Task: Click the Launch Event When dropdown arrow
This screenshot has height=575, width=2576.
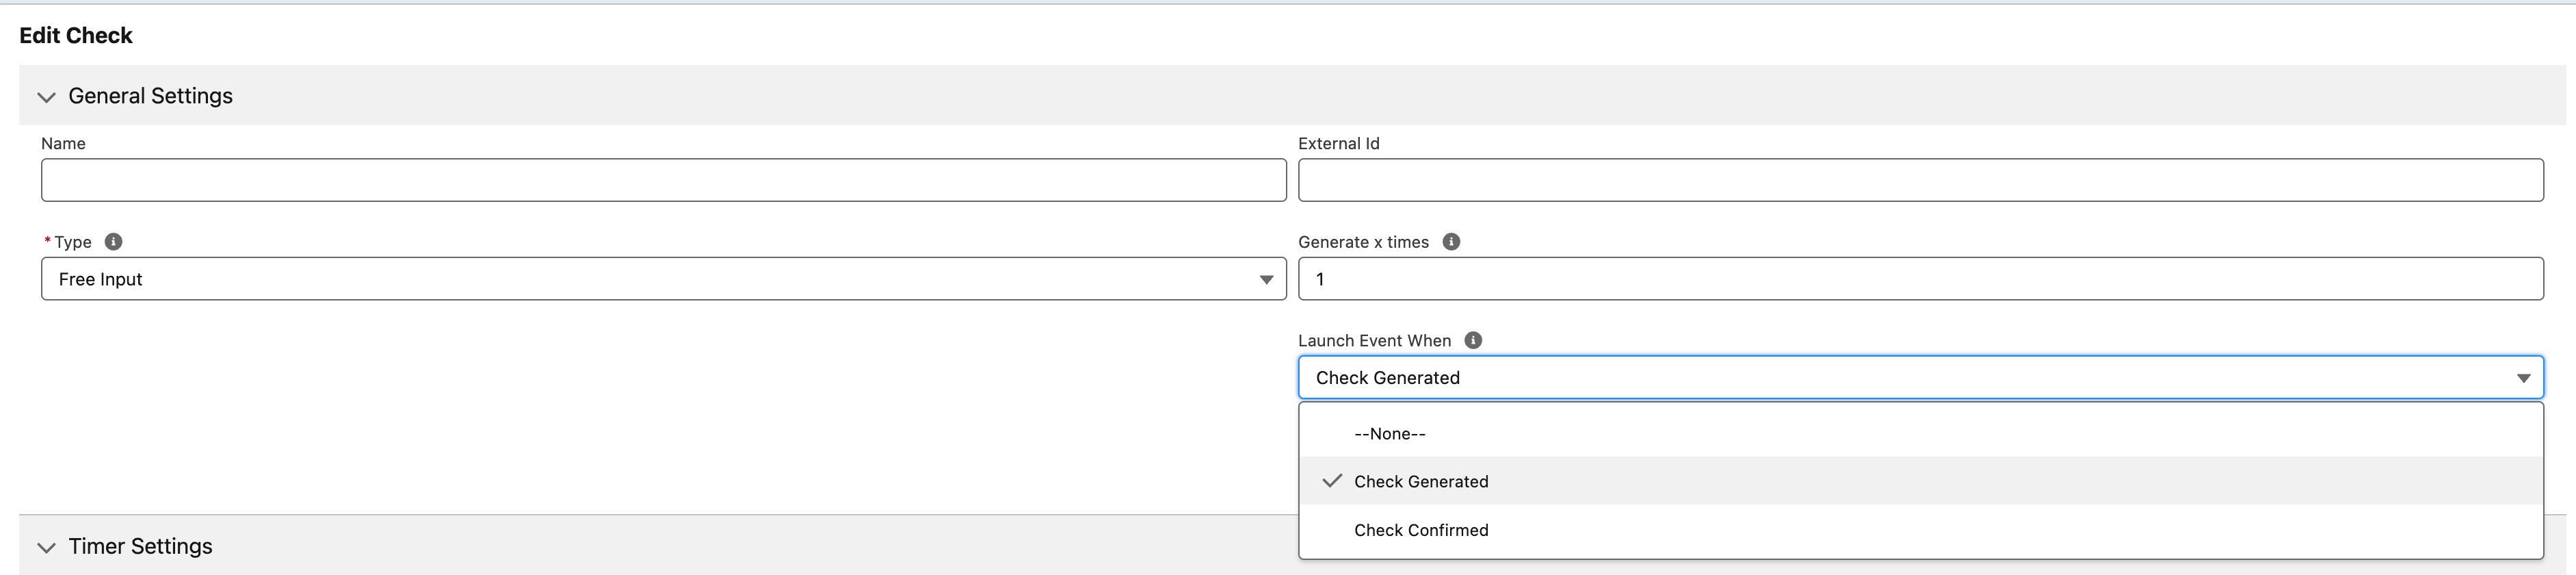Action: click(2523, 378)
